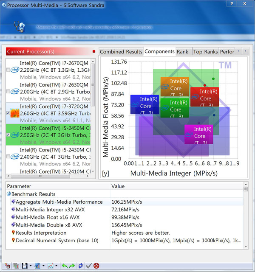This screenshot has width=255, height=272.
Task: Click the blue refresh arrows icon
Action: click(x=80, y=266)
